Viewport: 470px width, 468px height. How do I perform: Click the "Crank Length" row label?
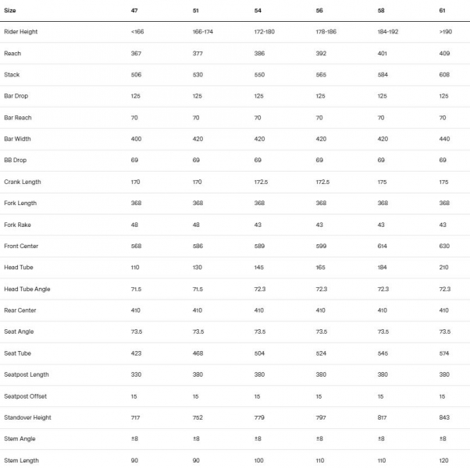pyautogui.click(x=22, y=182)
